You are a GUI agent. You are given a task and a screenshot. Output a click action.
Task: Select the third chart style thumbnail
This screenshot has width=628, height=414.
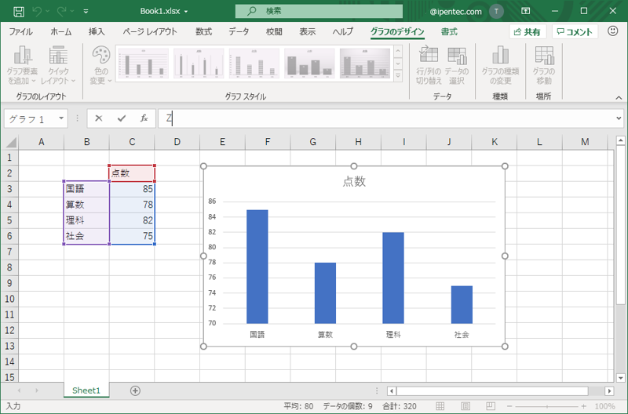(254, 64)
